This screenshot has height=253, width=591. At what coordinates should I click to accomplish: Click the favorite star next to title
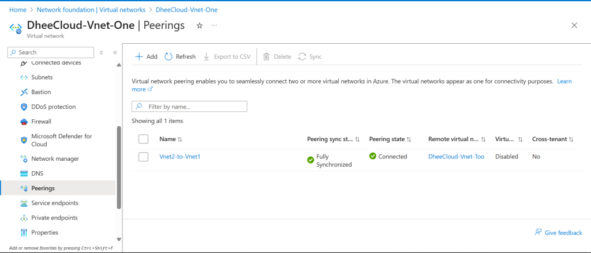pos(199,26)
